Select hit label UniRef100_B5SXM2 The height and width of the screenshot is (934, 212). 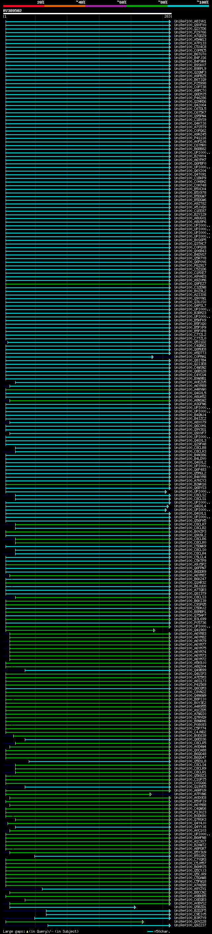pyautogui.click(x=190, y=856)
